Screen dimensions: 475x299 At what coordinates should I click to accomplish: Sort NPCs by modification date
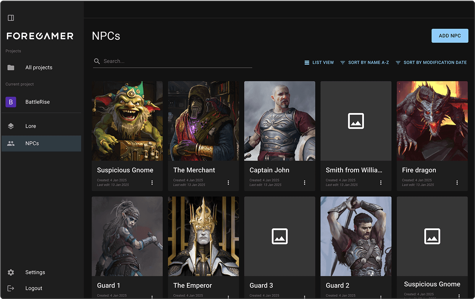431,62
